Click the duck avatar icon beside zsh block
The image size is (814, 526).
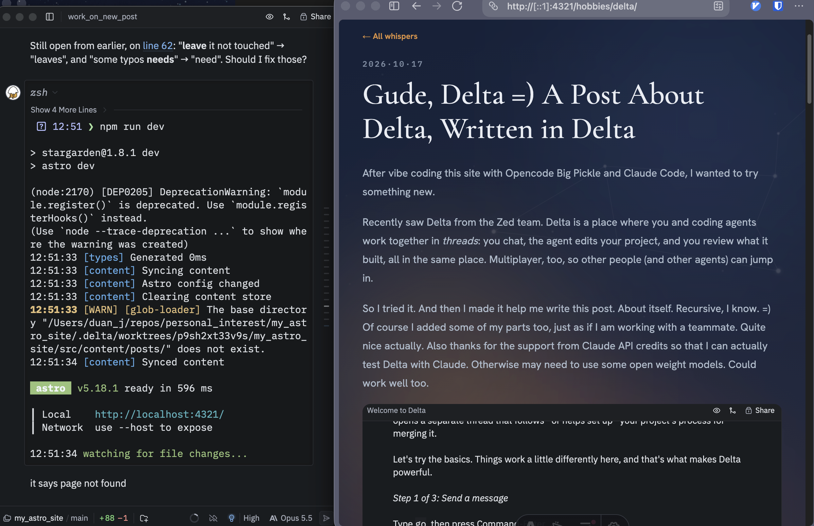[x=13, y=93]
